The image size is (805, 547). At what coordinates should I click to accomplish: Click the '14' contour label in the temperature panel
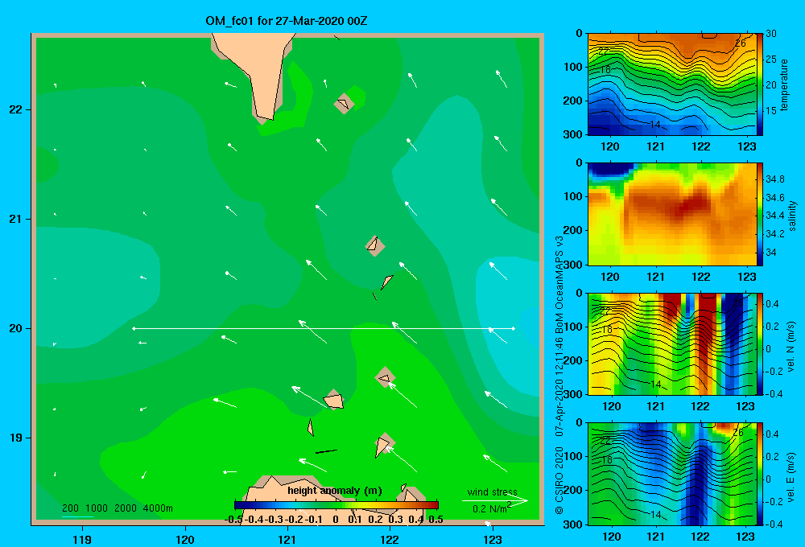pyautogui.click(x=654, y=125)
